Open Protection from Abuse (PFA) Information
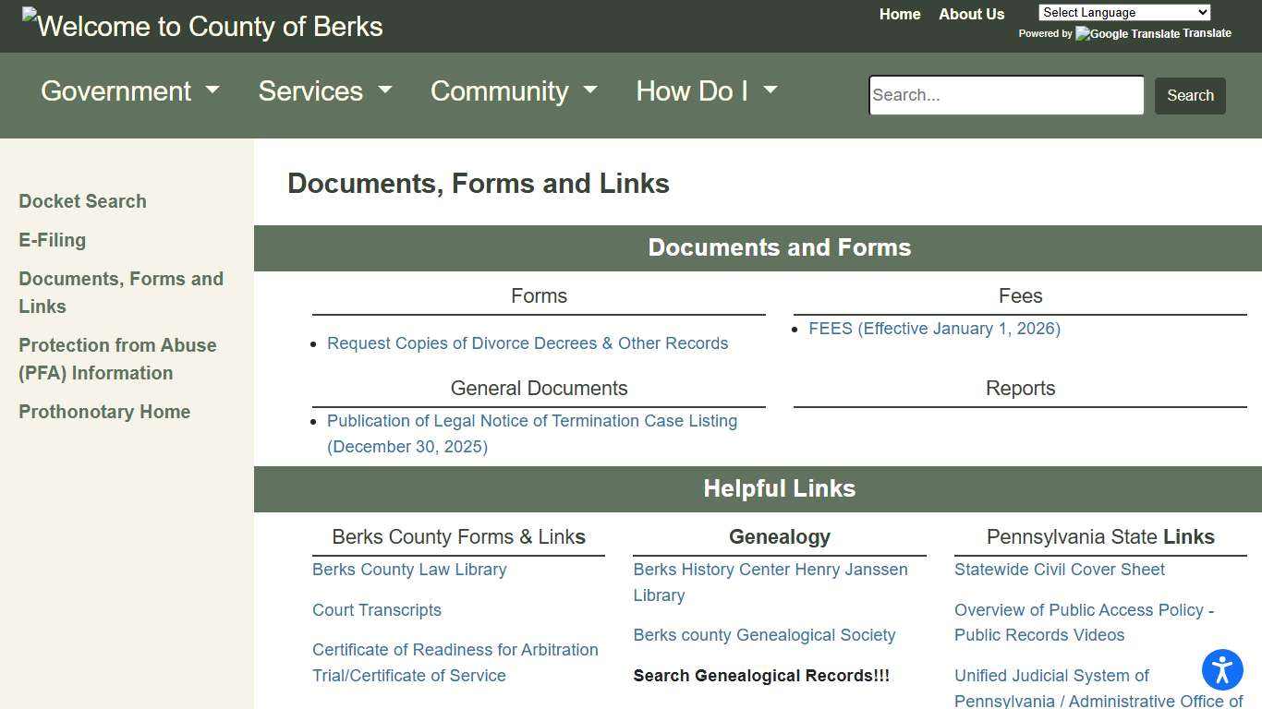The width and height of the screenshot is (1262, 709). (117, 359)
